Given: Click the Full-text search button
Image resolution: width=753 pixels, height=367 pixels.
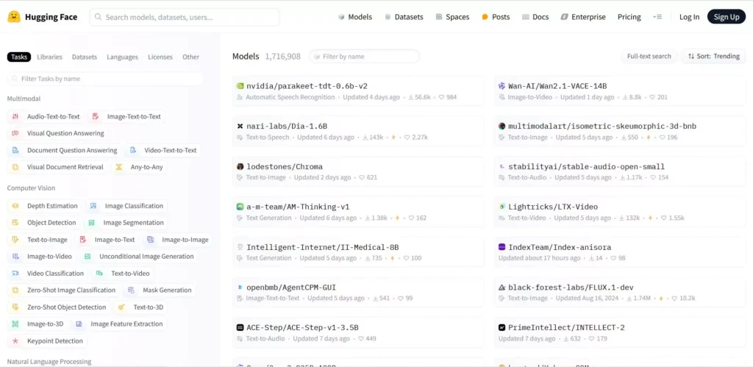Looking at the screenshot, I should point(649,56).
